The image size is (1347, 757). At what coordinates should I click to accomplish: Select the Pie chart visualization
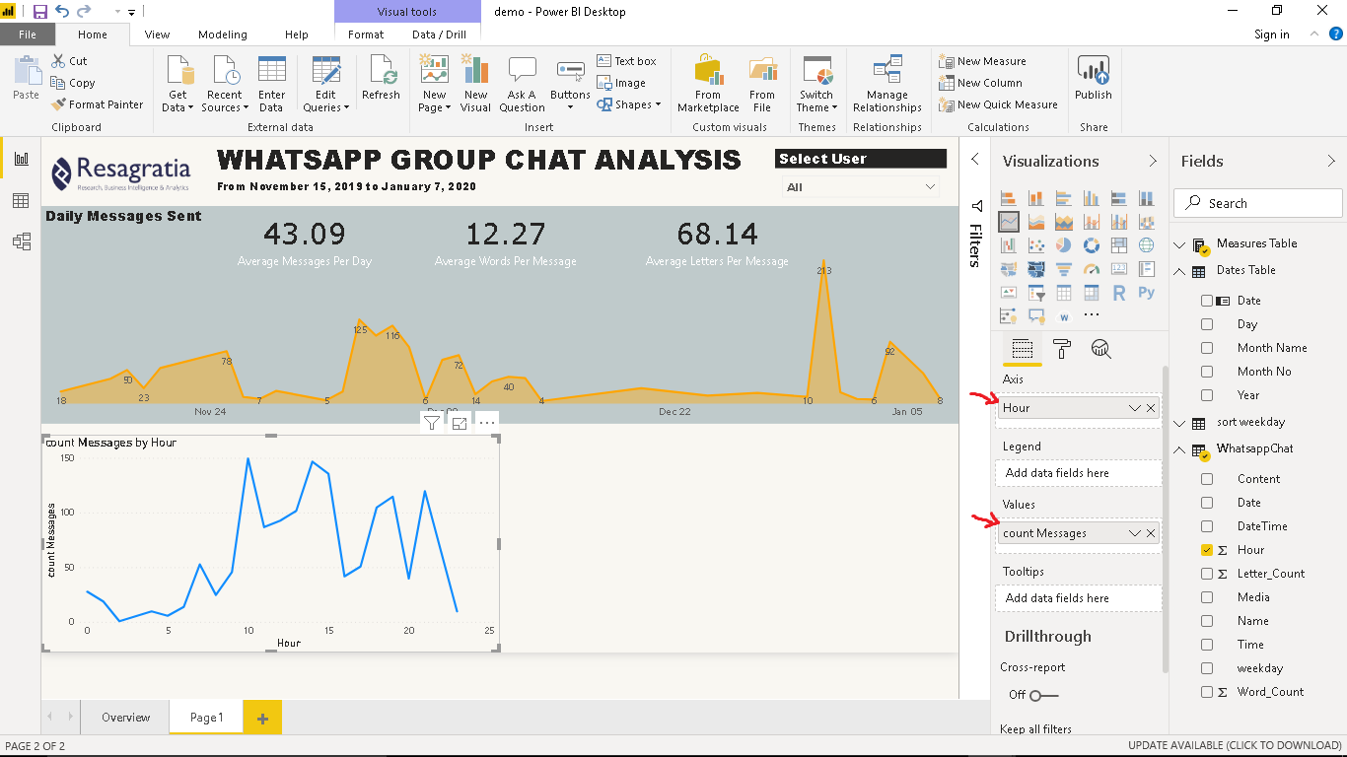click(x=1063, y=246)
